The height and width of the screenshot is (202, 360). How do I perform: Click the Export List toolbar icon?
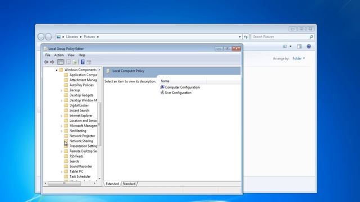coord(74,62)
